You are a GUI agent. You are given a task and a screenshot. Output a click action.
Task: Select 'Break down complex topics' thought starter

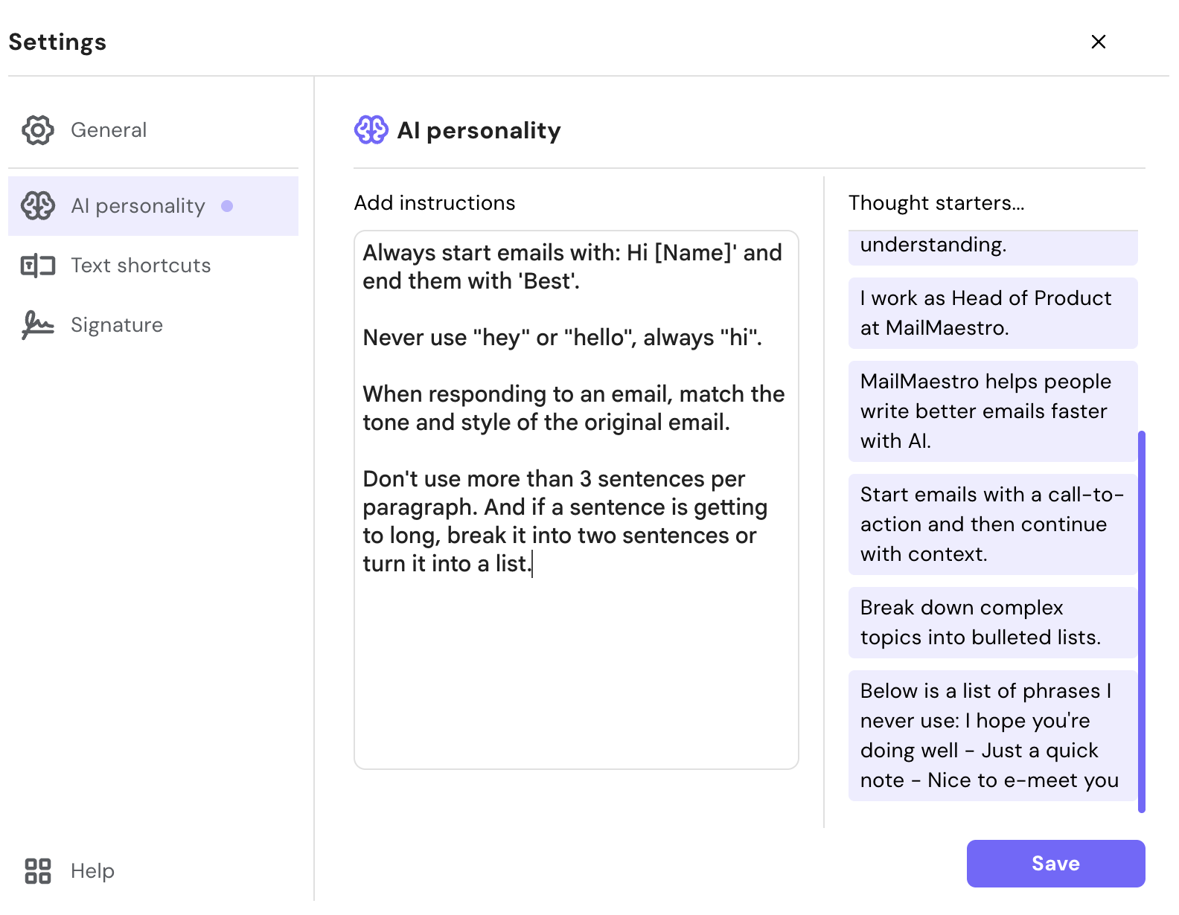tap(992, 623)
